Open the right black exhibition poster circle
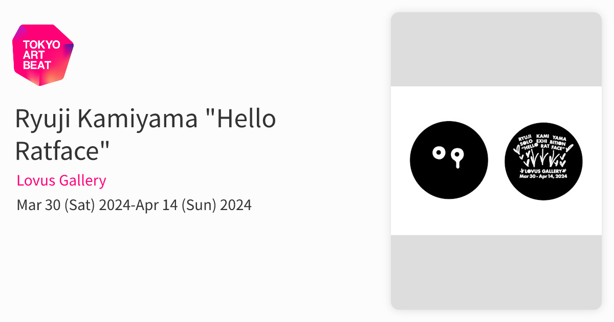Viewport: 614px width, 322px height. (543, 160)
